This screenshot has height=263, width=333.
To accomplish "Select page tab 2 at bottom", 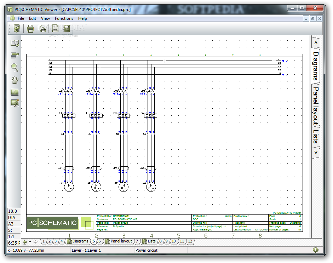I will pos(49,241).
